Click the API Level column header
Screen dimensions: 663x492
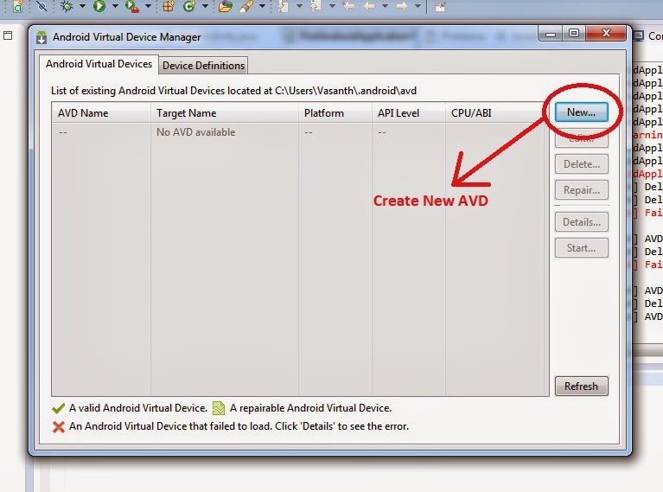[x=409, y=113]
